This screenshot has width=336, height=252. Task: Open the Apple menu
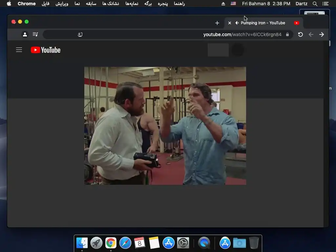[9, 4]
